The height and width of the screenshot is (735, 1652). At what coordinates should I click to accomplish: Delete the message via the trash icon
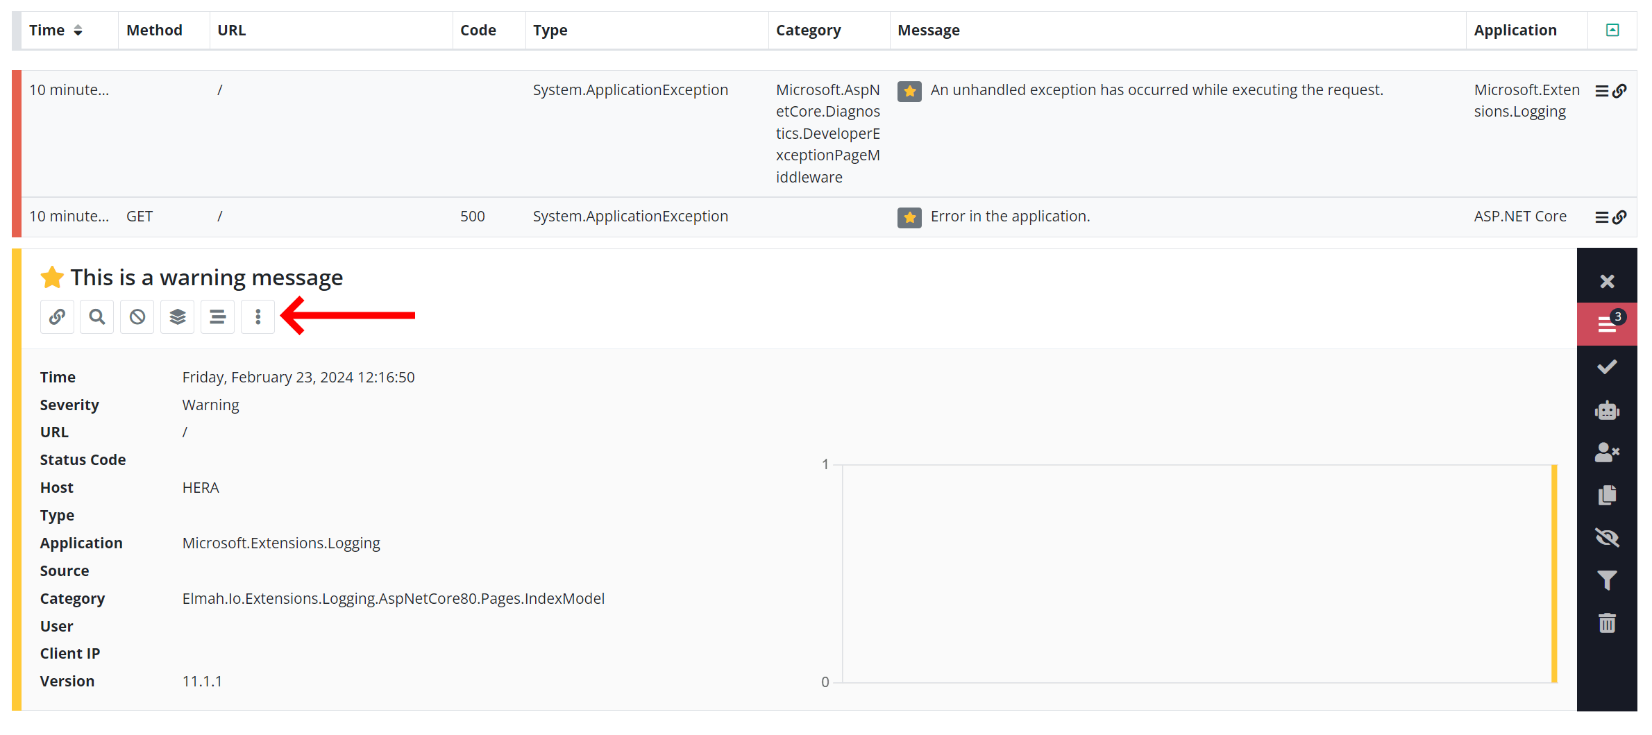1607,623
